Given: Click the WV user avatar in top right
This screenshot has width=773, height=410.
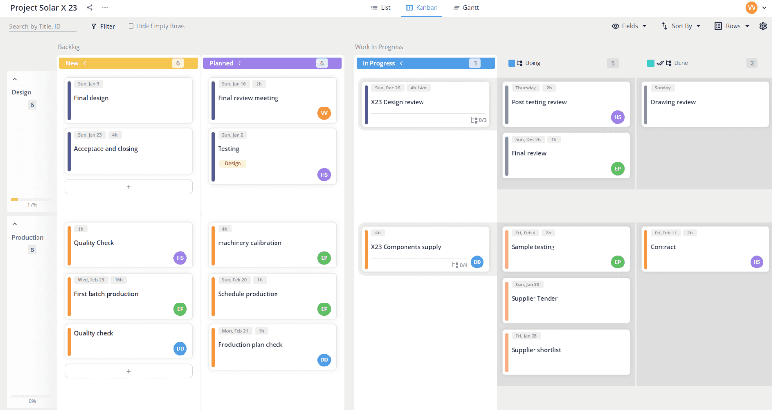Looking at the screenshot, I should click(x=751, y=8).
